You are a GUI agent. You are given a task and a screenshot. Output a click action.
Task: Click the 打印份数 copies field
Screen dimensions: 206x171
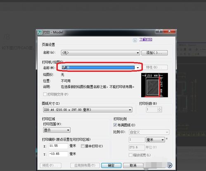(x=152, y=109)
